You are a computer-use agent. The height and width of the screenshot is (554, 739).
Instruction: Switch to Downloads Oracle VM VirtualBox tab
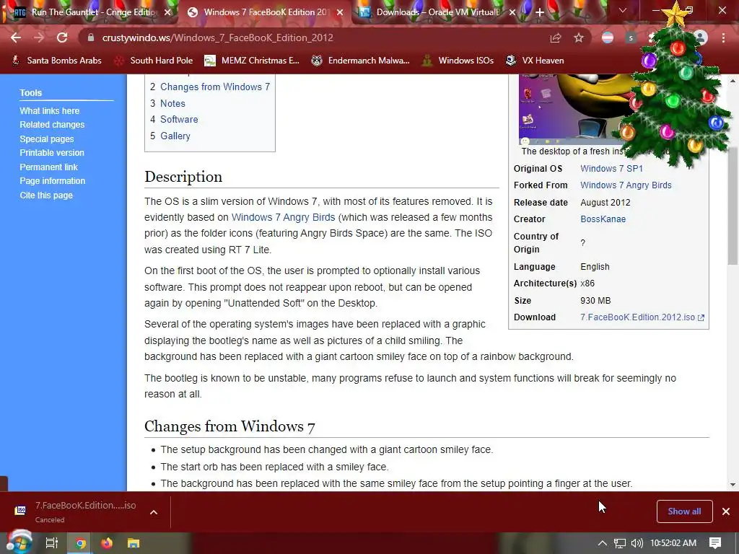coord(437,12)
